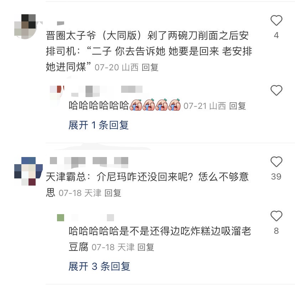Screen dimensions: 295x288
Task: Expand 展开 1 条回复 under the 山西 reply
Action: tap(99, 125)
